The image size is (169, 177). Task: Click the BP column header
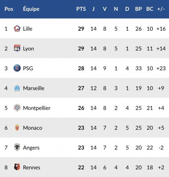tap(138, 9)
